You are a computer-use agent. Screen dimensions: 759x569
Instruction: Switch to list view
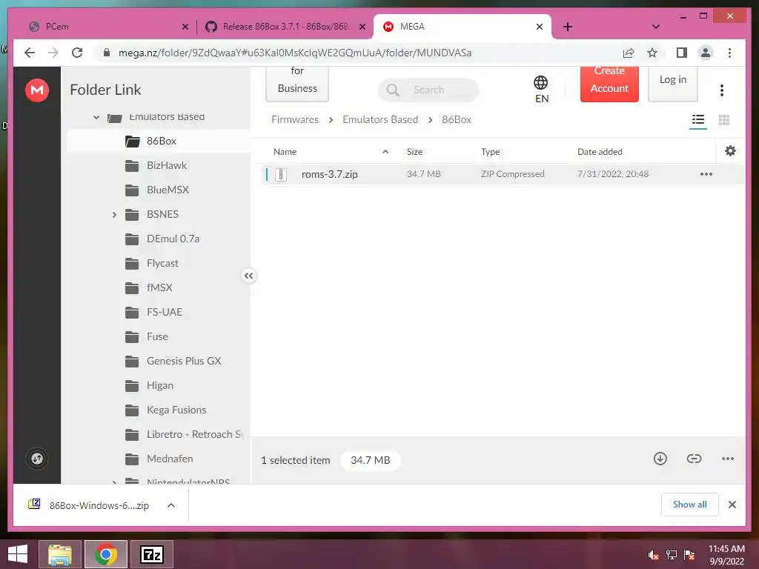point(698,120)
